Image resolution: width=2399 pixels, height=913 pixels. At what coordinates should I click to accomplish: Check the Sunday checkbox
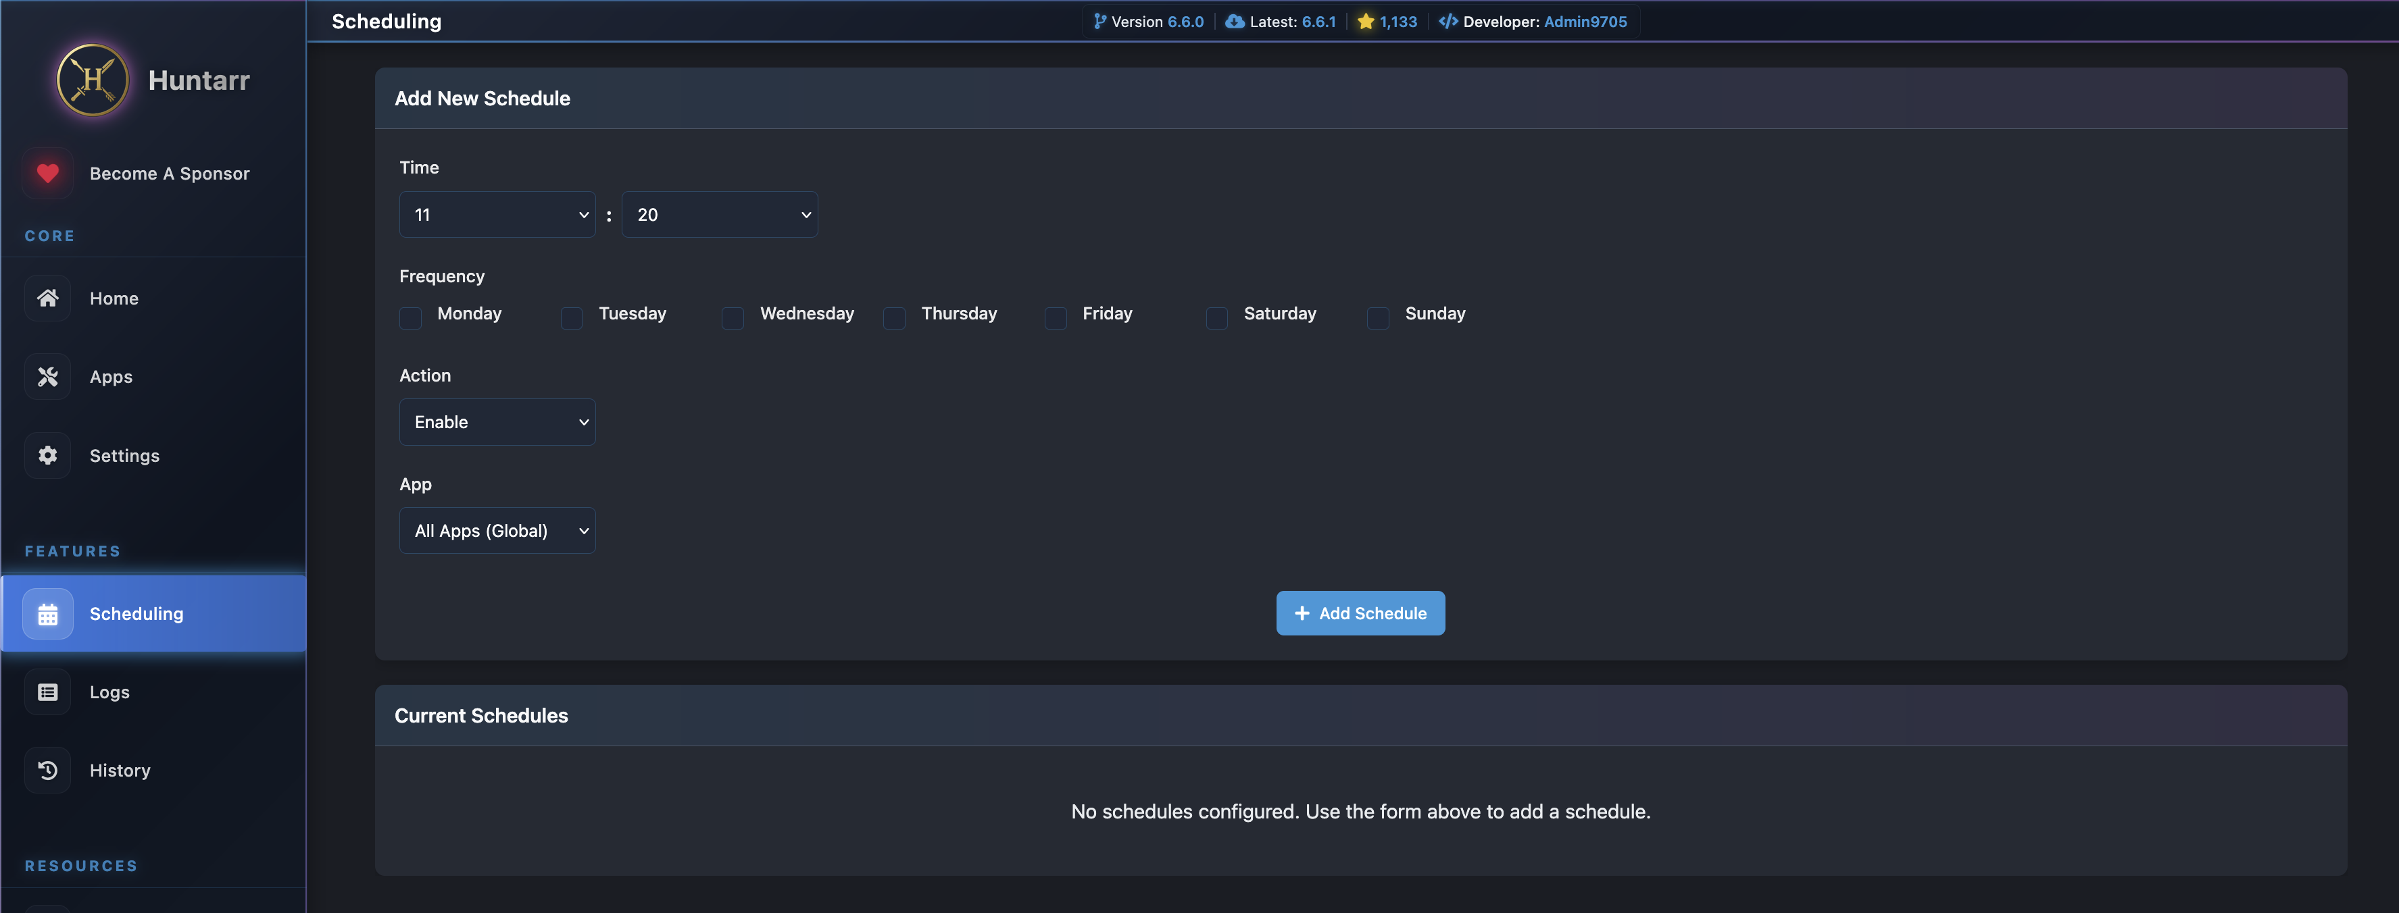tap(1377, 318)
